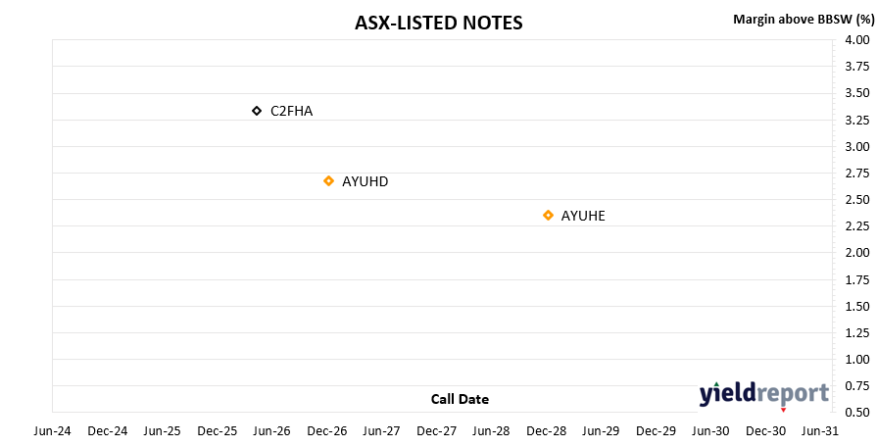Click the Dec-28 axis label
877x447 pixels.
(547, 431)
